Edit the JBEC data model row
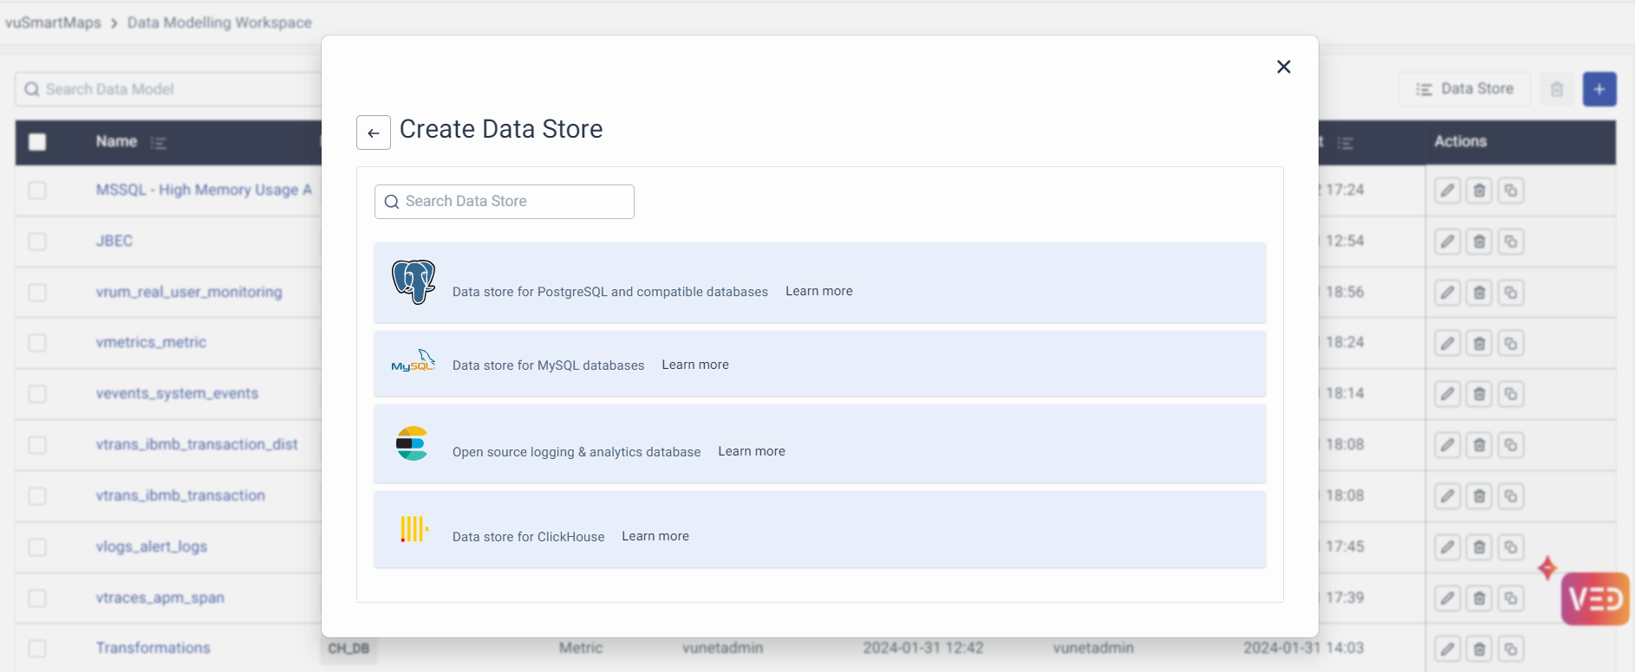This screenshot has width=1635, height=672. coord(1447,242)
